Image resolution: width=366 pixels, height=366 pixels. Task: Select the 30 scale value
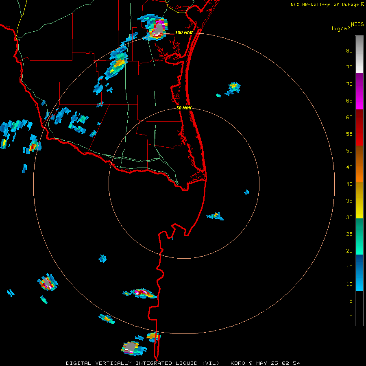[349, 217]
